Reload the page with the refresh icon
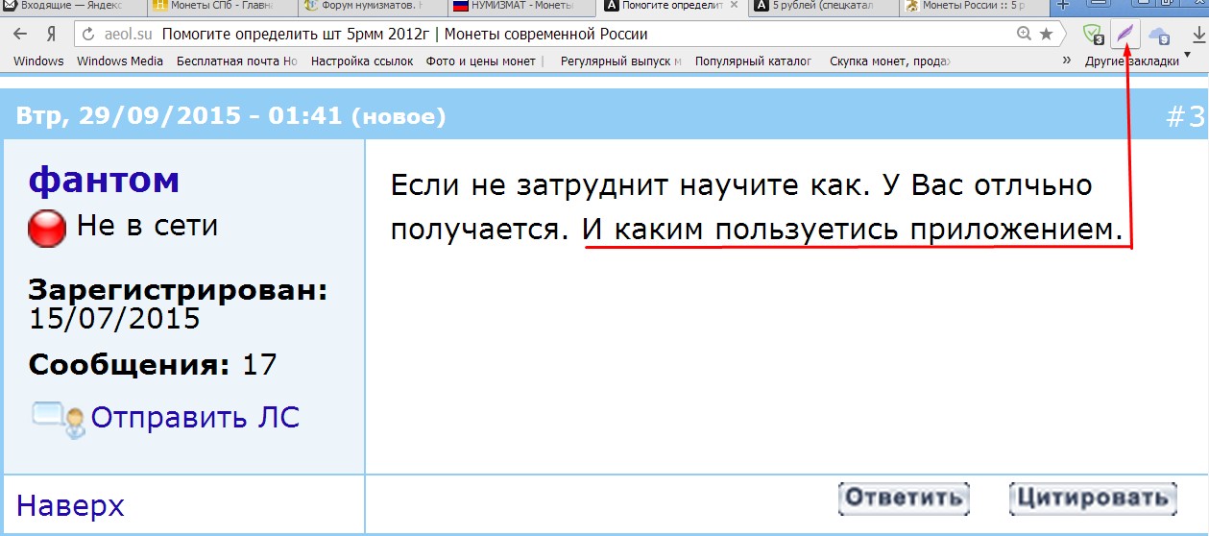The image size is (1209, 536). 88,35
